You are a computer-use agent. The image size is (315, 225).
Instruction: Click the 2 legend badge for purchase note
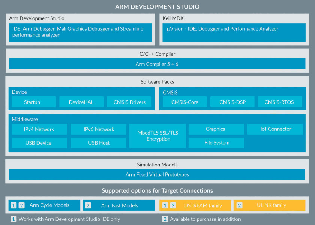pyautogui.click(x=165, y=219)
